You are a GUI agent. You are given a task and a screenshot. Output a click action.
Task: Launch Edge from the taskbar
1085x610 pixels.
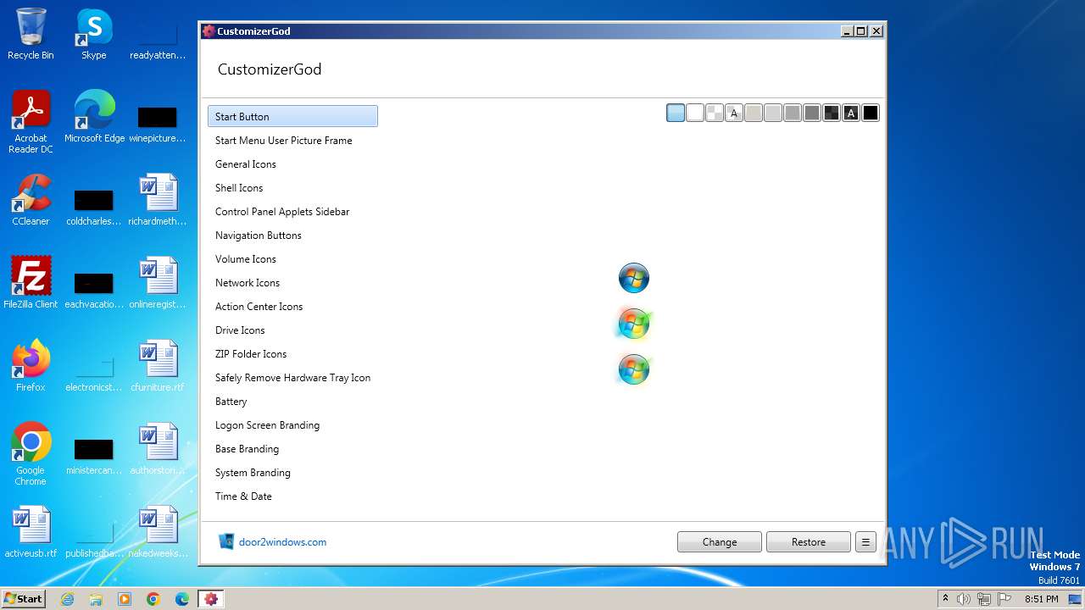182,599
